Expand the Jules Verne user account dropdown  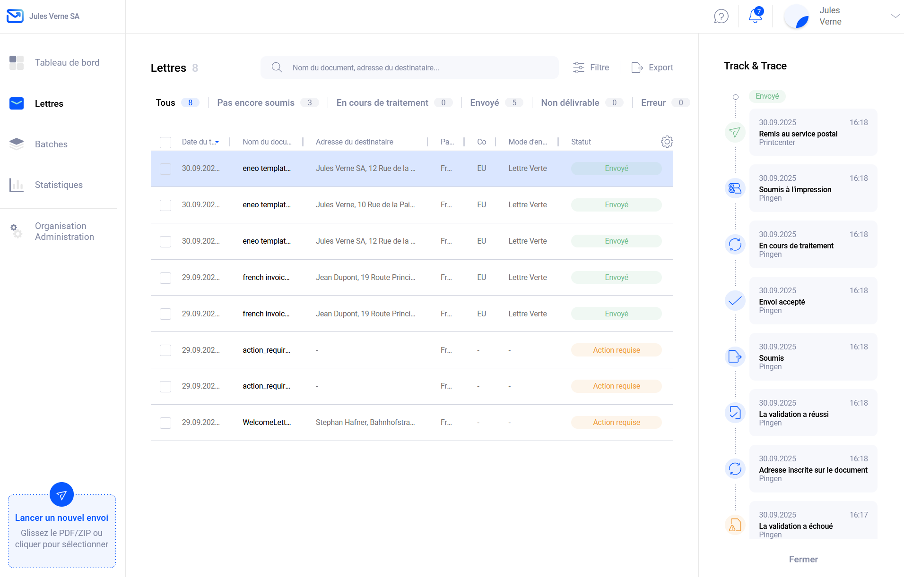pos(895,16)
